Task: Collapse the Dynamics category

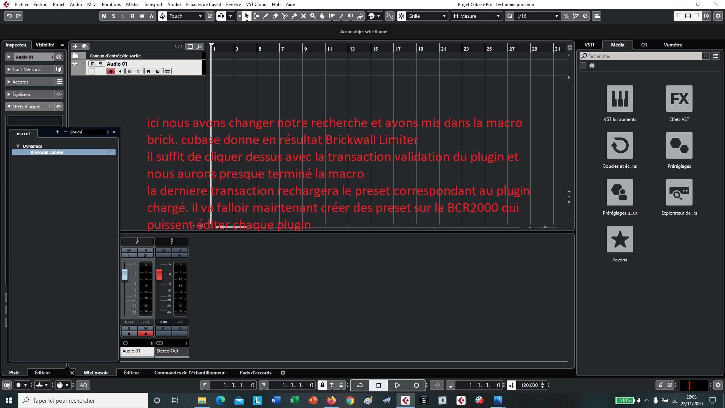Action: click(x=18, y=146)
